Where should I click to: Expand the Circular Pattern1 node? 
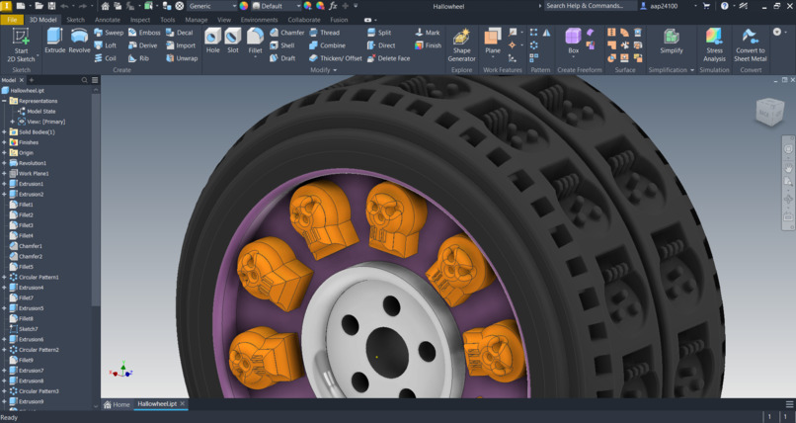(4, 278)
